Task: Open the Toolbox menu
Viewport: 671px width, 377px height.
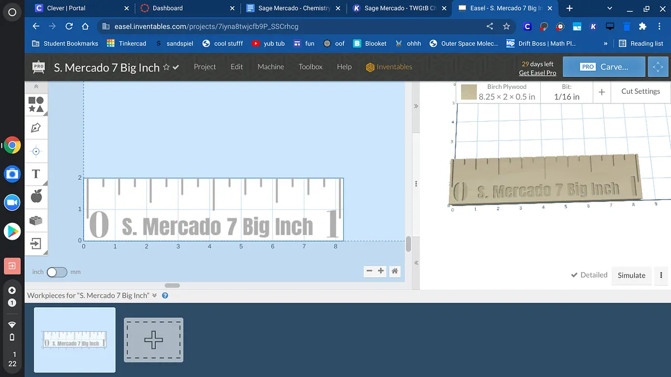Action: click(x=310, y=66)
